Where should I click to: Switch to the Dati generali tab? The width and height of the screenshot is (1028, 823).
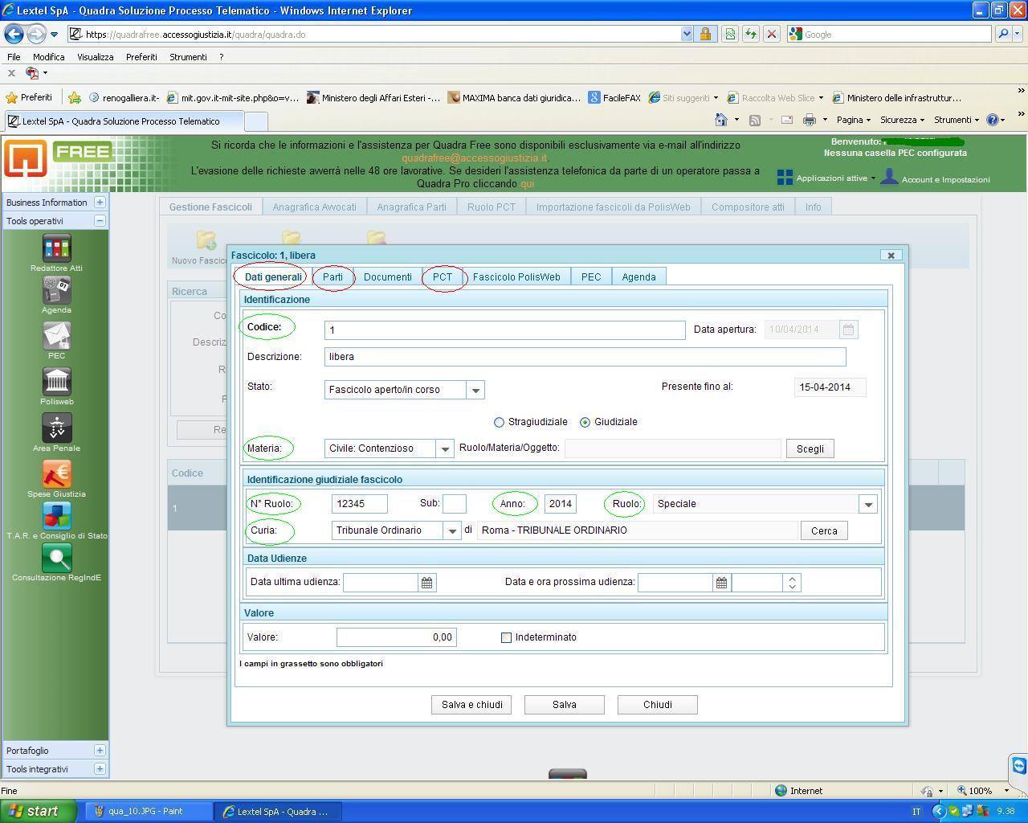(x=273, y=276)
